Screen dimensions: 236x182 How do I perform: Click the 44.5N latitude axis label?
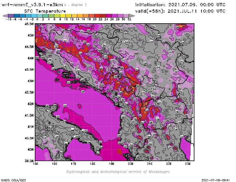click(29, 47)
